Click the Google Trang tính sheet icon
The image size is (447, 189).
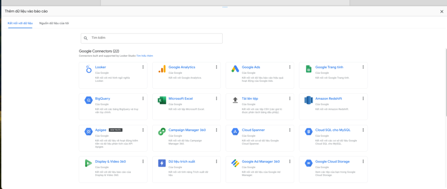coord(309,69)
